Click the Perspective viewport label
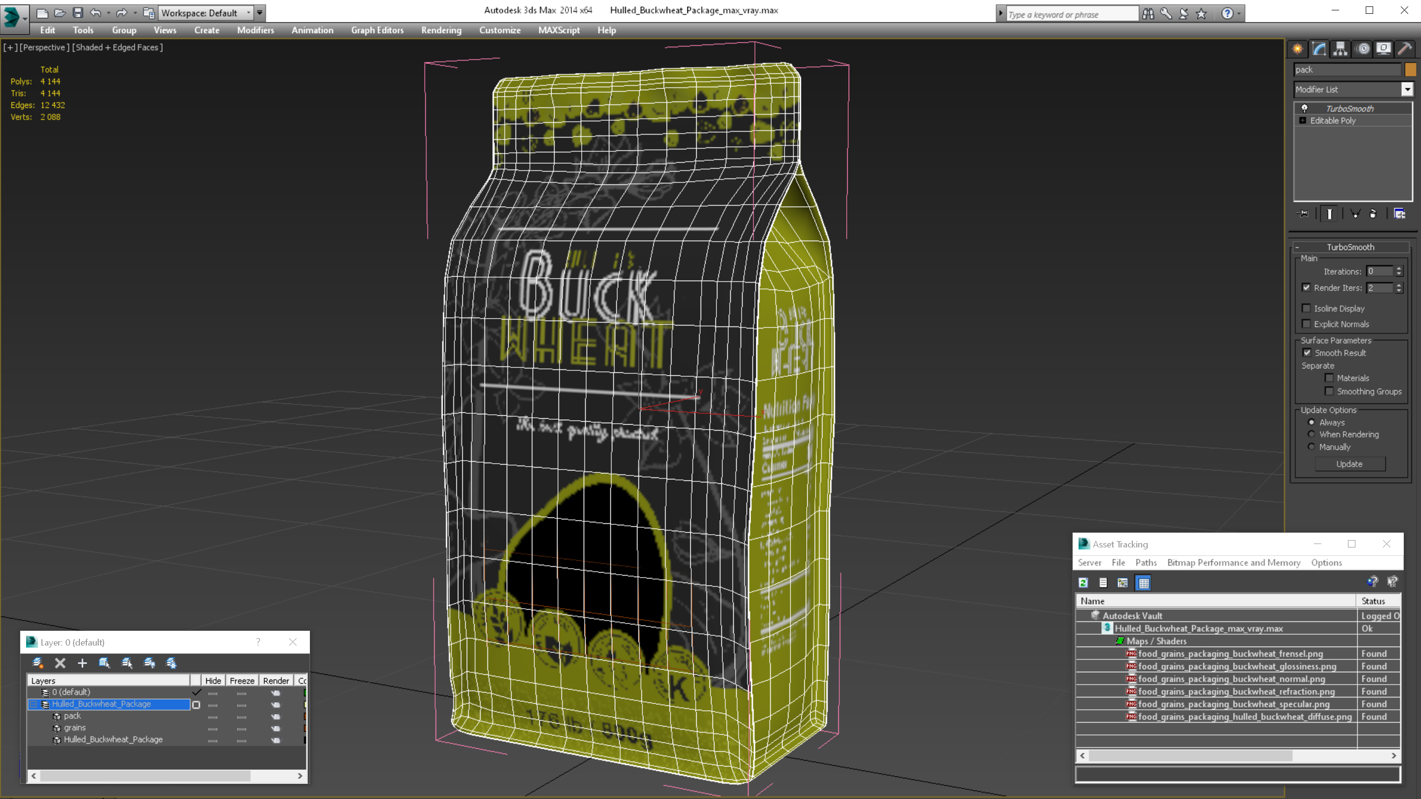The width and height of the screenshot is (1421, 799). [x=44, y=47]
